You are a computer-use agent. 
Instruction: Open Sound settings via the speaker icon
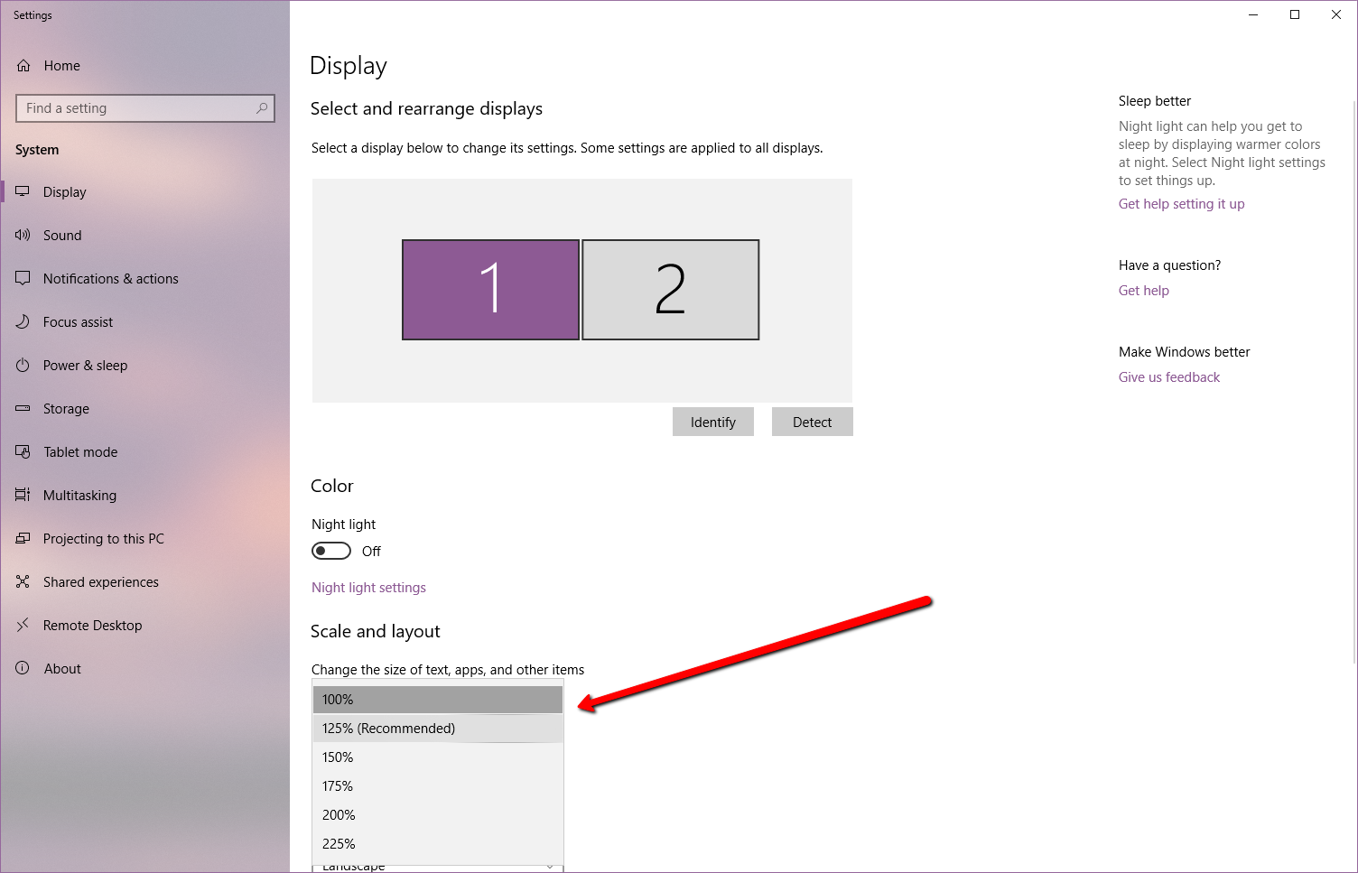click(x=23, y=236)
